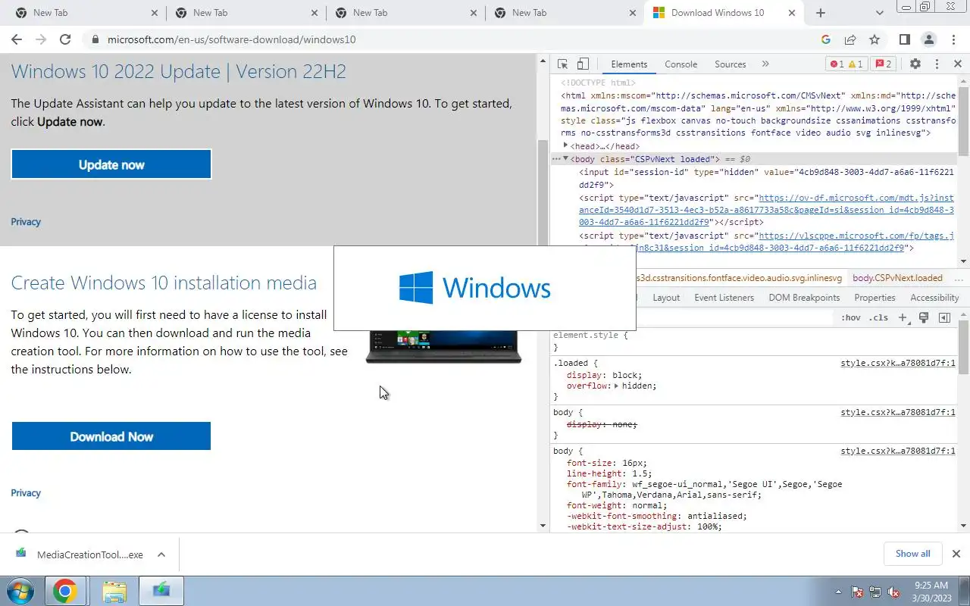
Task: Expand the head element node
Action: (565, 145)
